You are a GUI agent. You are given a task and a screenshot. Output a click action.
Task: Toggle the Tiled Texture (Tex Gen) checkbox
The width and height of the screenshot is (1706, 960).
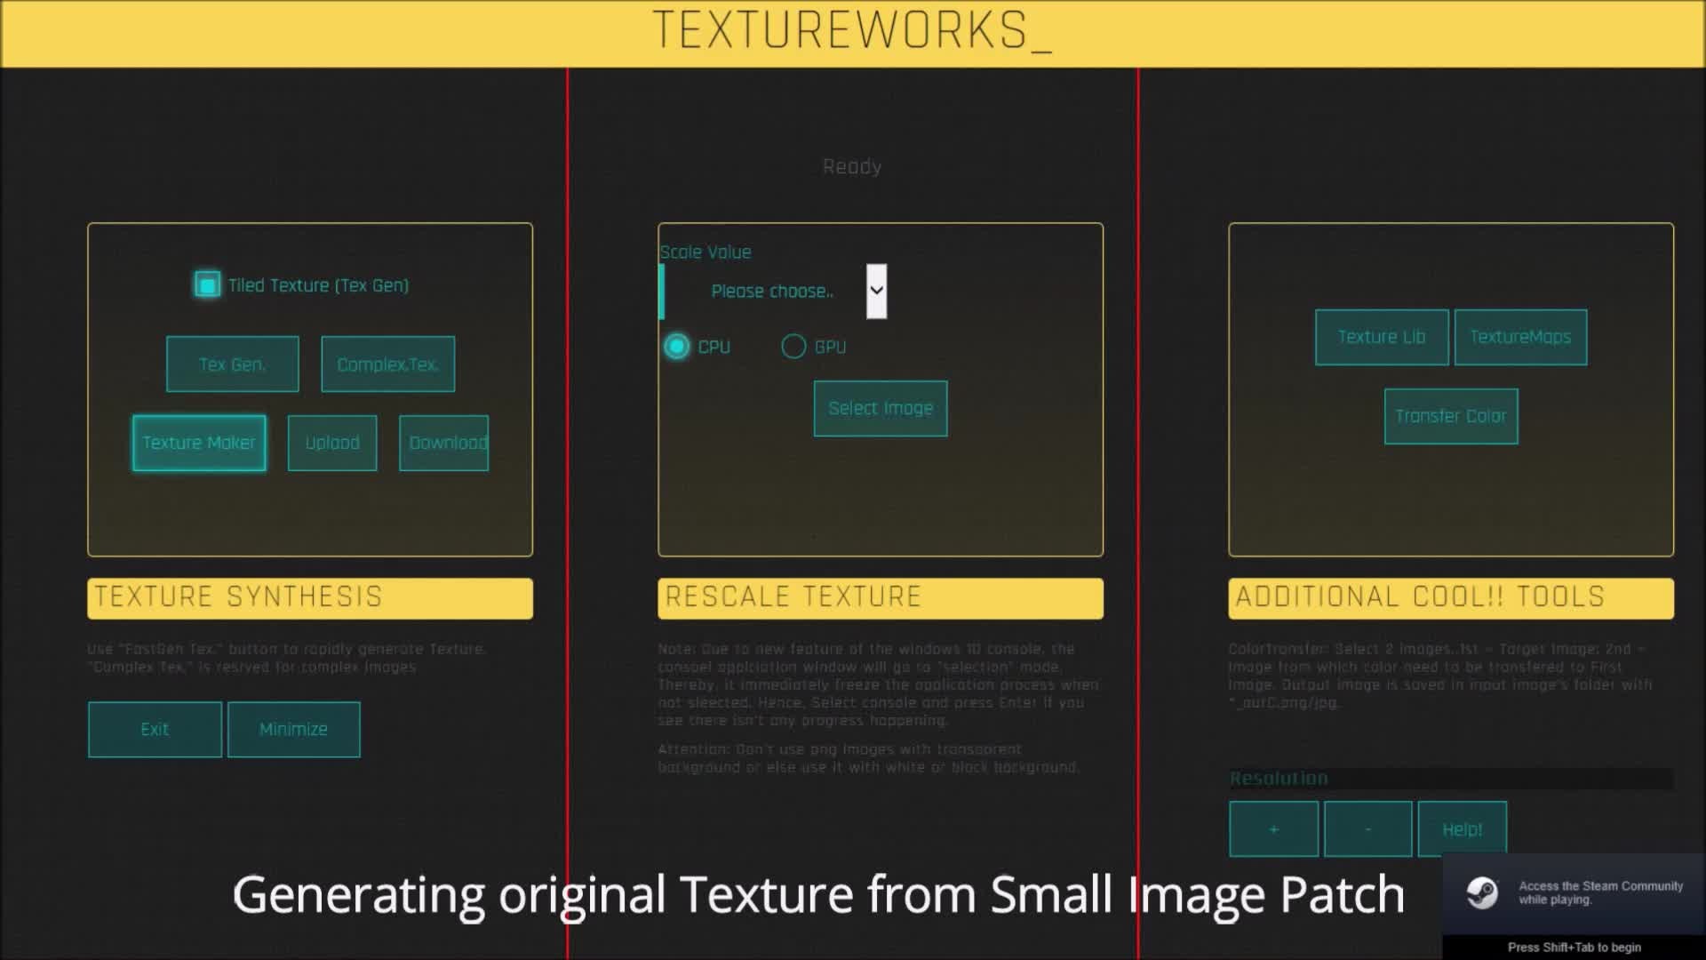click(207, 284)
